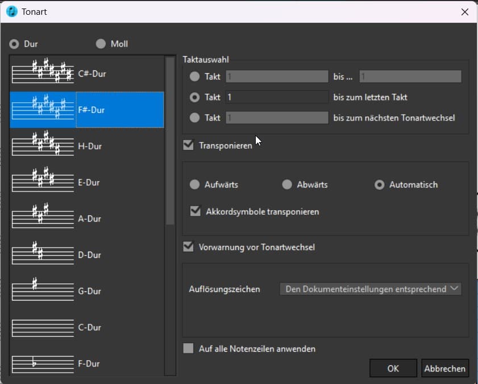Choose the D-Dur key signature
The image size is (478, 384).
pyautogui.click(x=43, y=255)
